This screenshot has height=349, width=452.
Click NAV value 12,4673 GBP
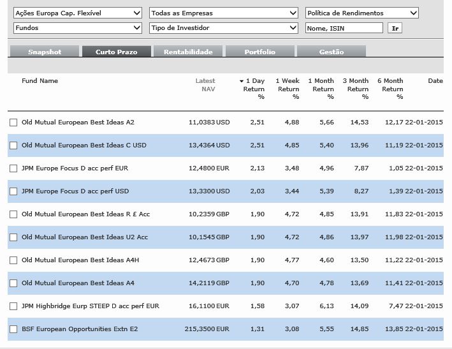209,260
